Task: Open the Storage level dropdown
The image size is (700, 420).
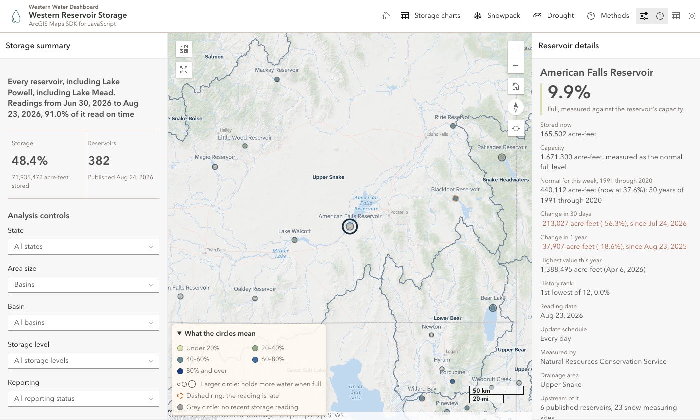Action: coord(83,360)
